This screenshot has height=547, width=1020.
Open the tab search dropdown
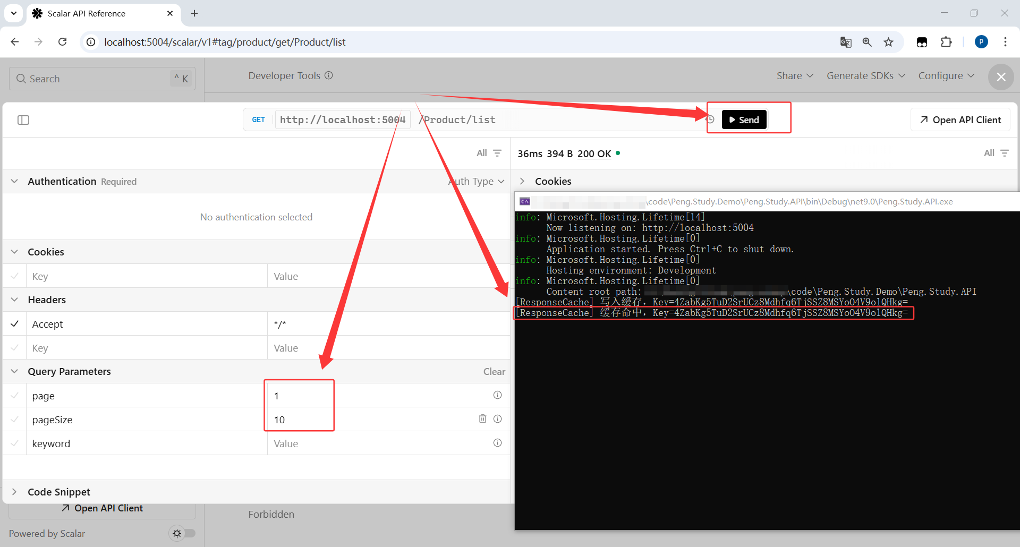[14, 13]
